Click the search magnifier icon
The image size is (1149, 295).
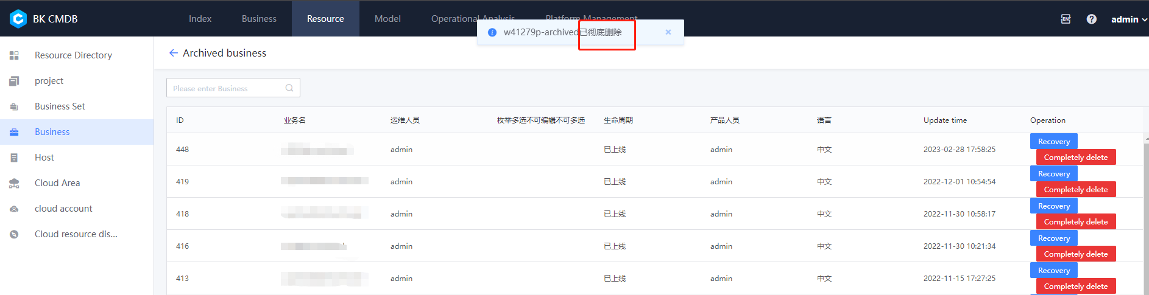(289, 88)
